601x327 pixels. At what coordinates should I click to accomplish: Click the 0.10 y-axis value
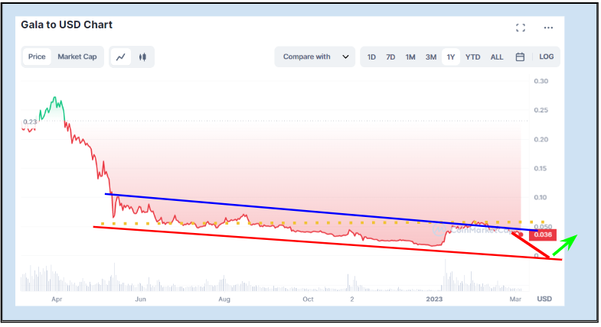(541, 197)
